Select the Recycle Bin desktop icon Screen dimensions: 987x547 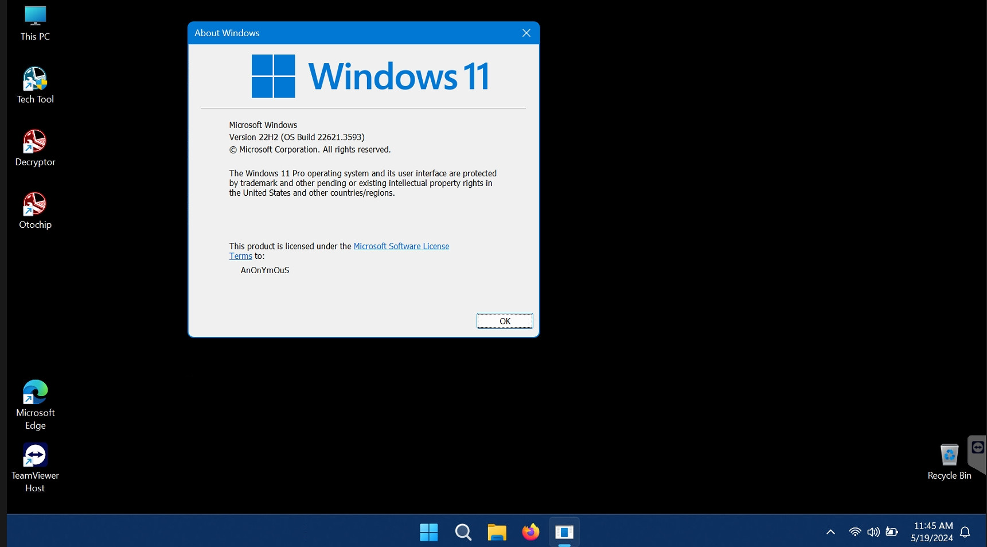[x=949, y=461]
